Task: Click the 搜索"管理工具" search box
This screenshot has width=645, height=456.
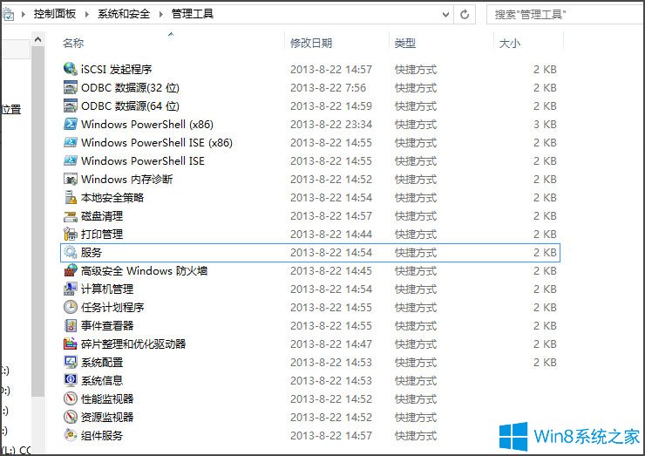Action: point(566,15)
